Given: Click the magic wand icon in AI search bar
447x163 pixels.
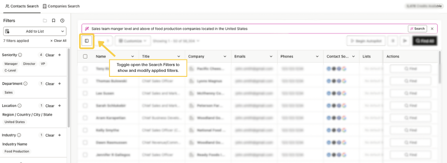Looking at the screenshot, I should pos(87,29).
